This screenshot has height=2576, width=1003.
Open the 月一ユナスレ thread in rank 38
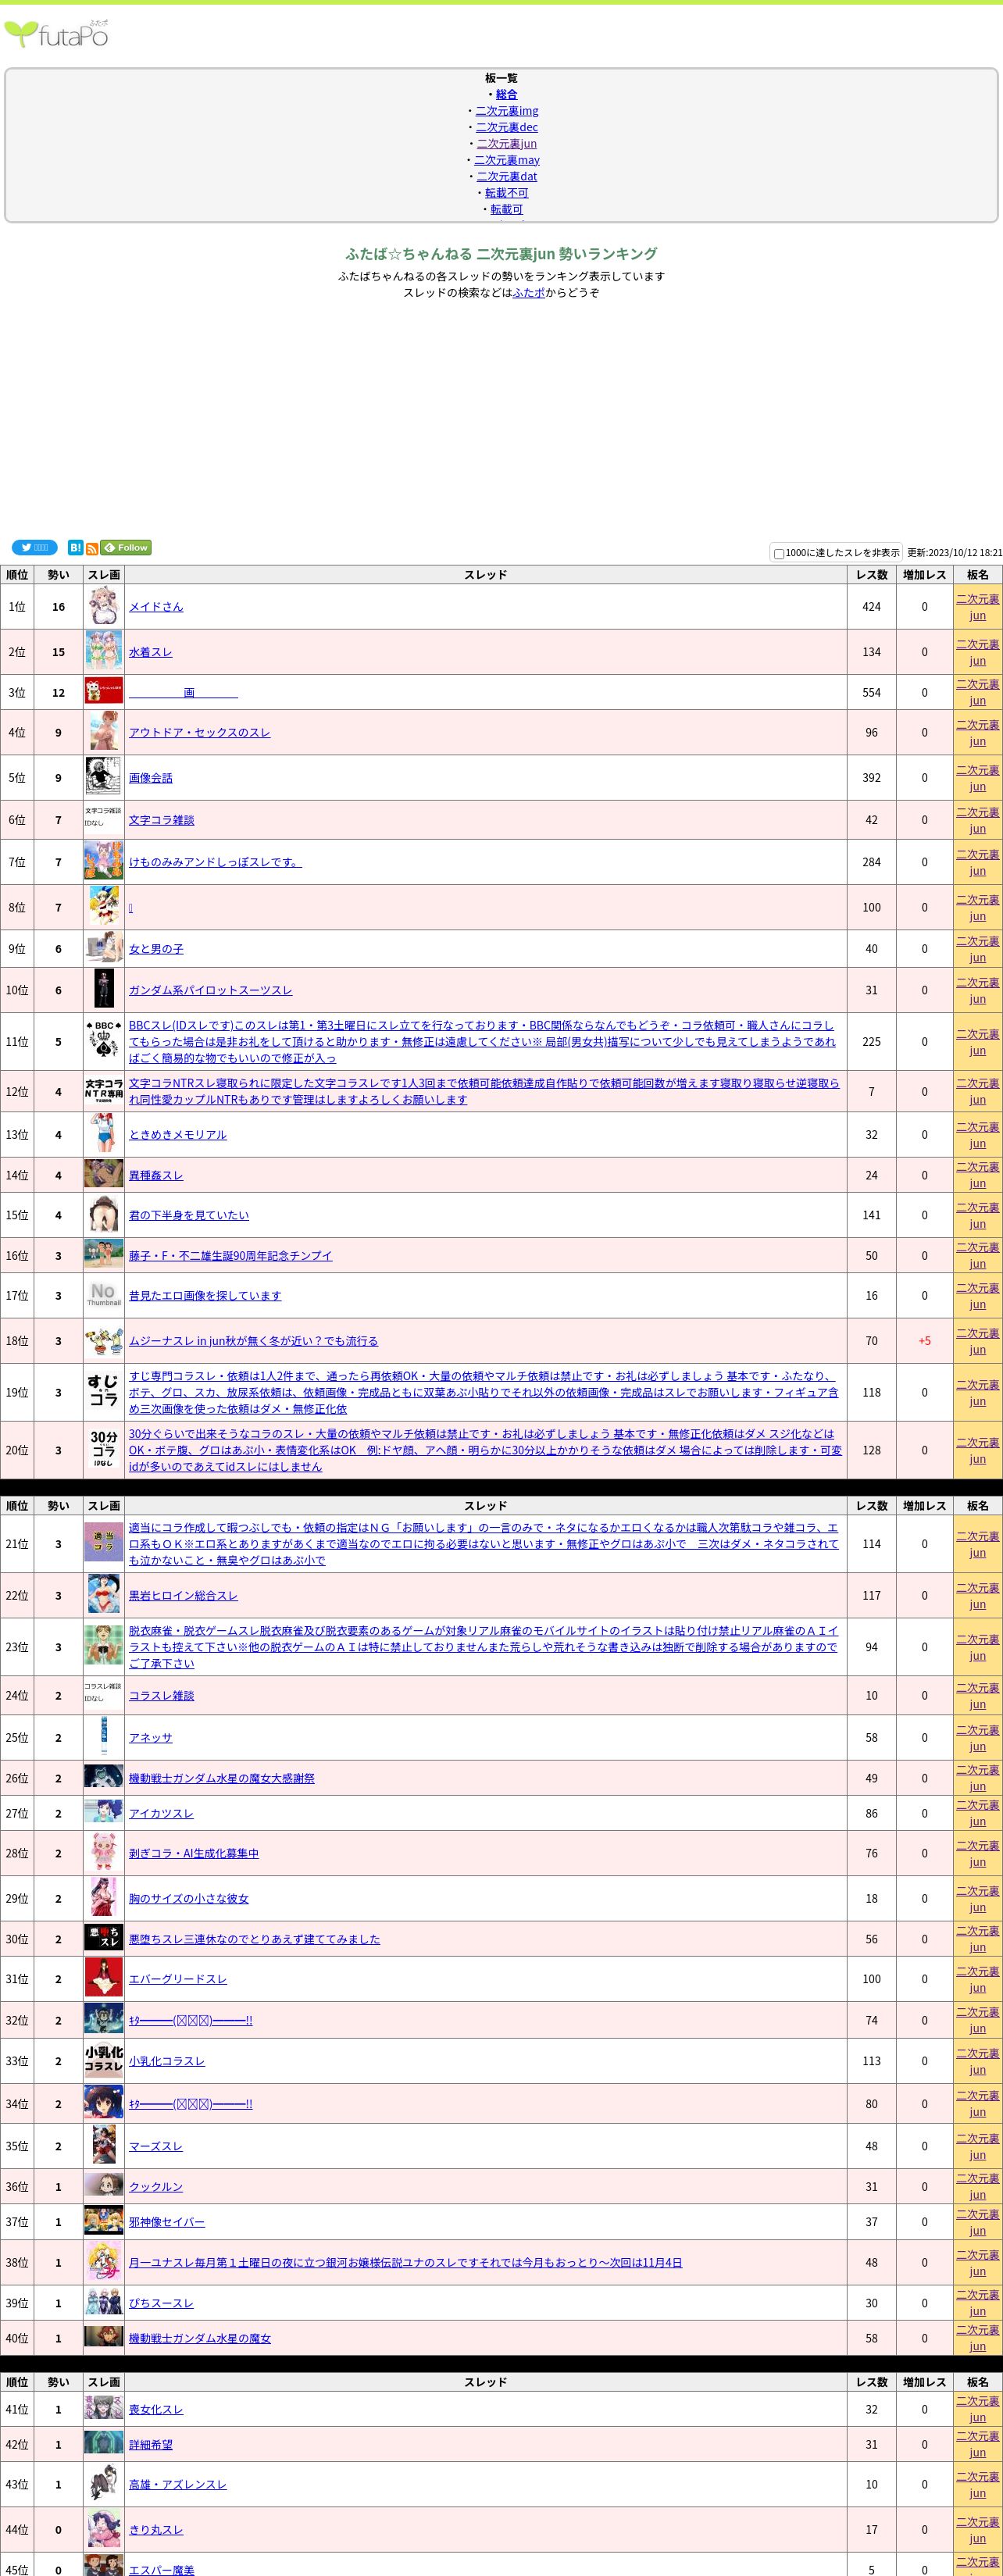point(405,2262)
